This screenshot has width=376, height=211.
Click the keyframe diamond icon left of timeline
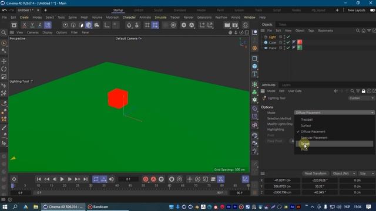[14, 179]
